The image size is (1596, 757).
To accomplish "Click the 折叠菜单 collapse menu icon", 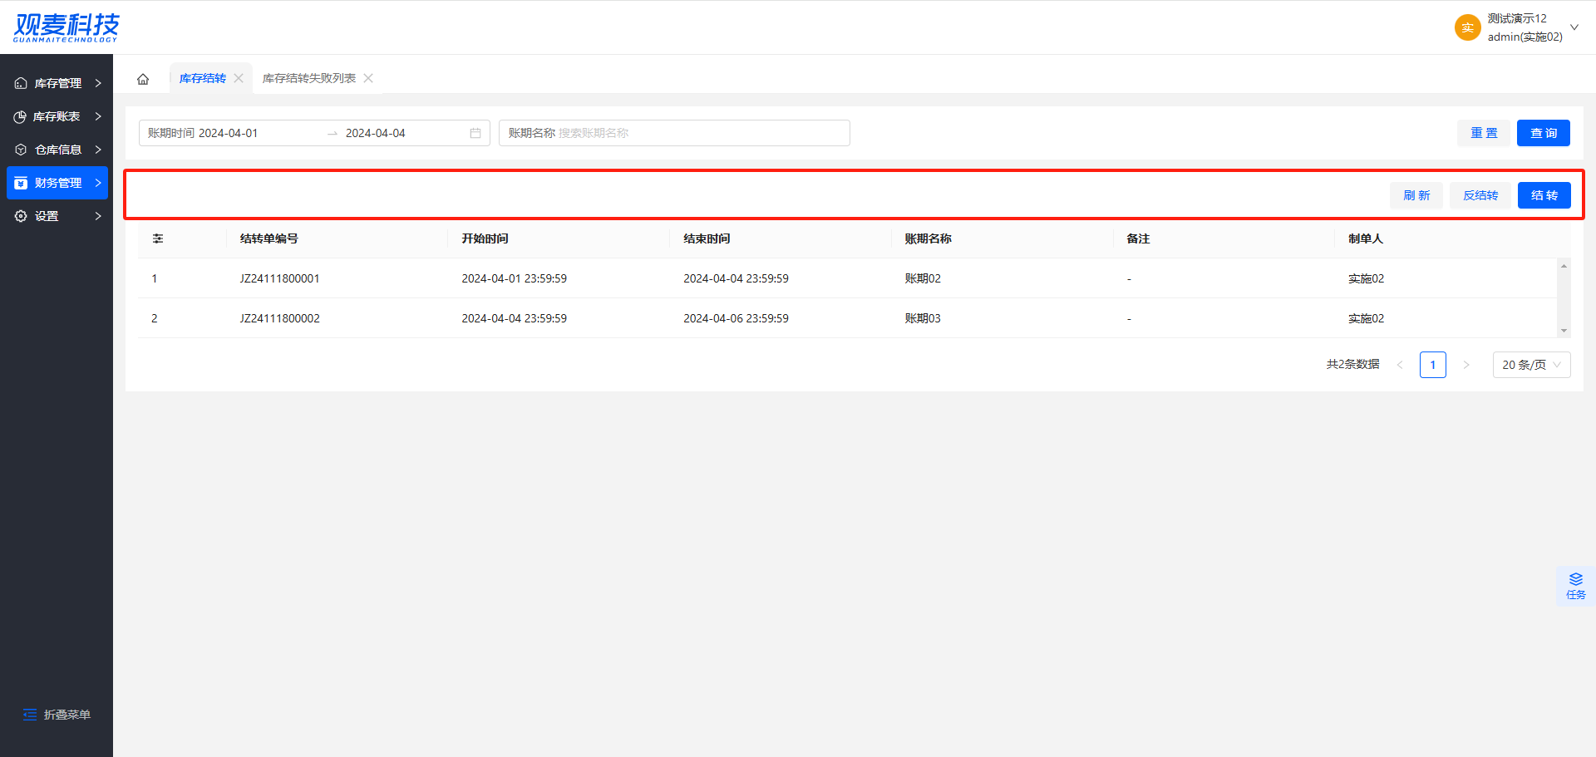I will click(30, 715).
